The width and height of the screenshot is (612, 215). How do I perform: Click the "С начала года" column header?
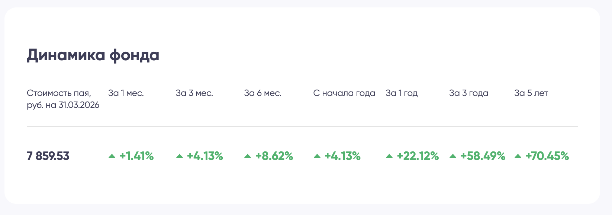tap(344, 93)
